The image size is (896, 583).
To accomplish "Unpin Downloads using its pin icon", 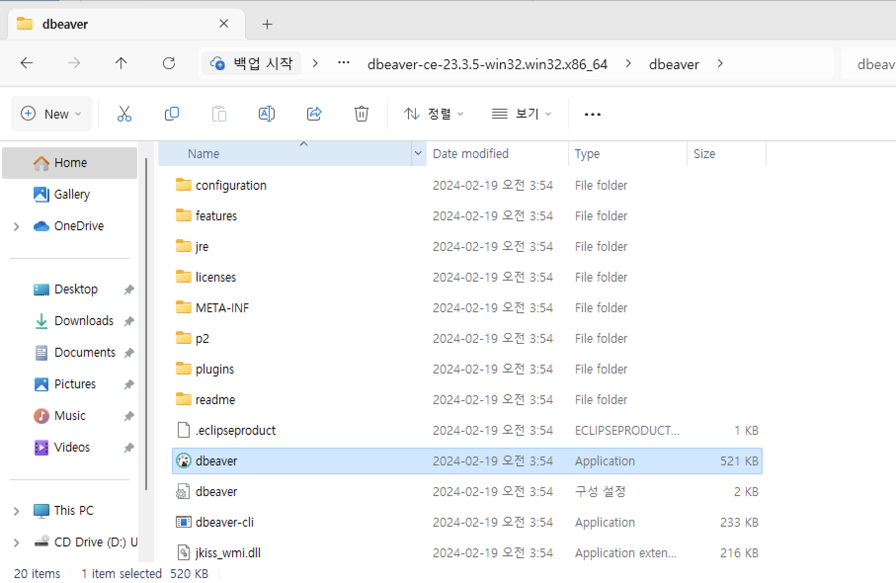I will (x=129, y=321).
